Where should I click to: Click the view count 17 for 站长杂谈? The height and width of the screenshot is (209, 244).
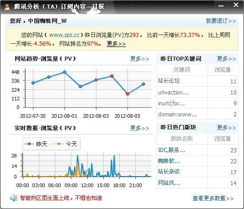click(233, 172)
